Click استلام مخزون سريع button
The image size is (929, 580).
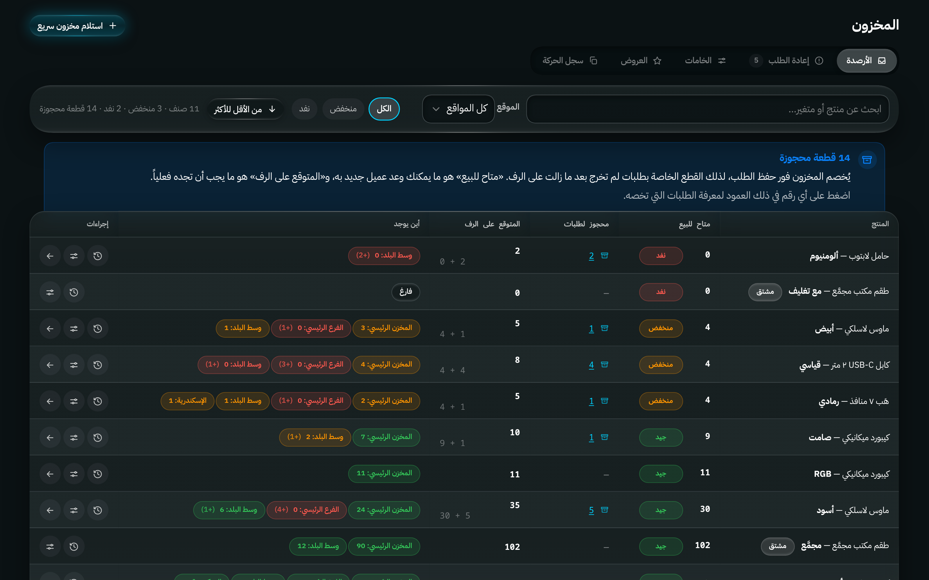coord(77,26)
